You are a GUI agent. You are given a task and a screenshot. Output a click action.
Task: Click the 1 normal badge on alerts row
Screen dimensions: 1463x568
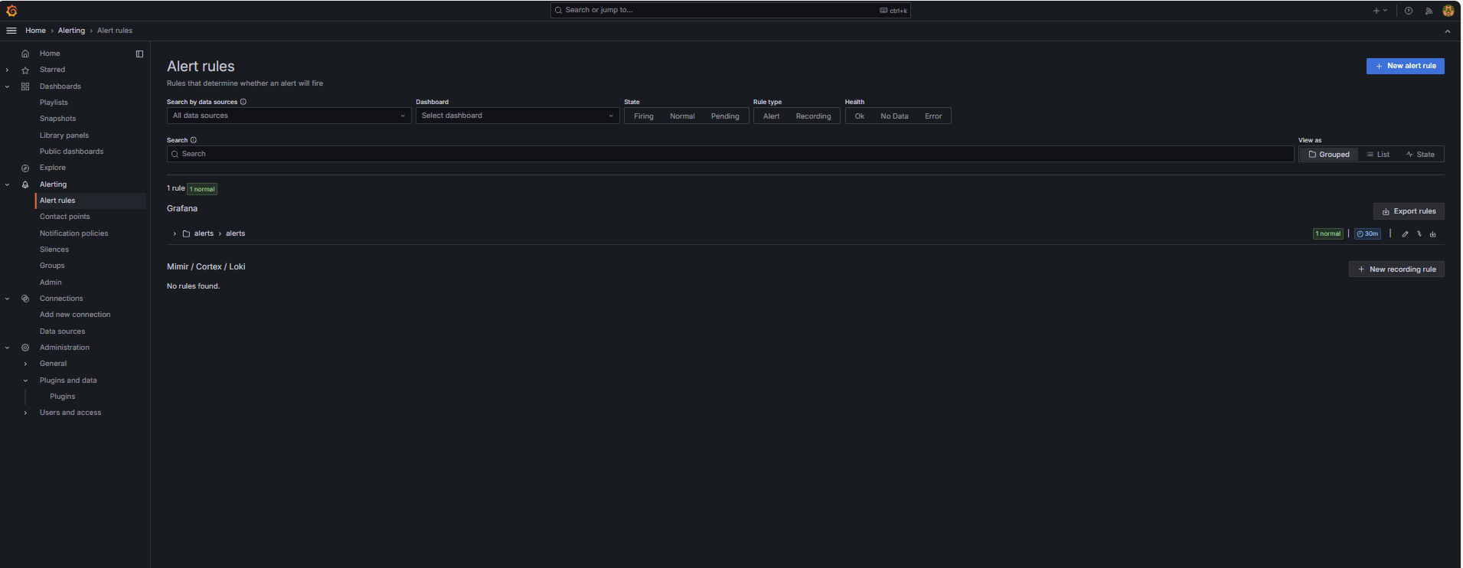coord(1328,234)
